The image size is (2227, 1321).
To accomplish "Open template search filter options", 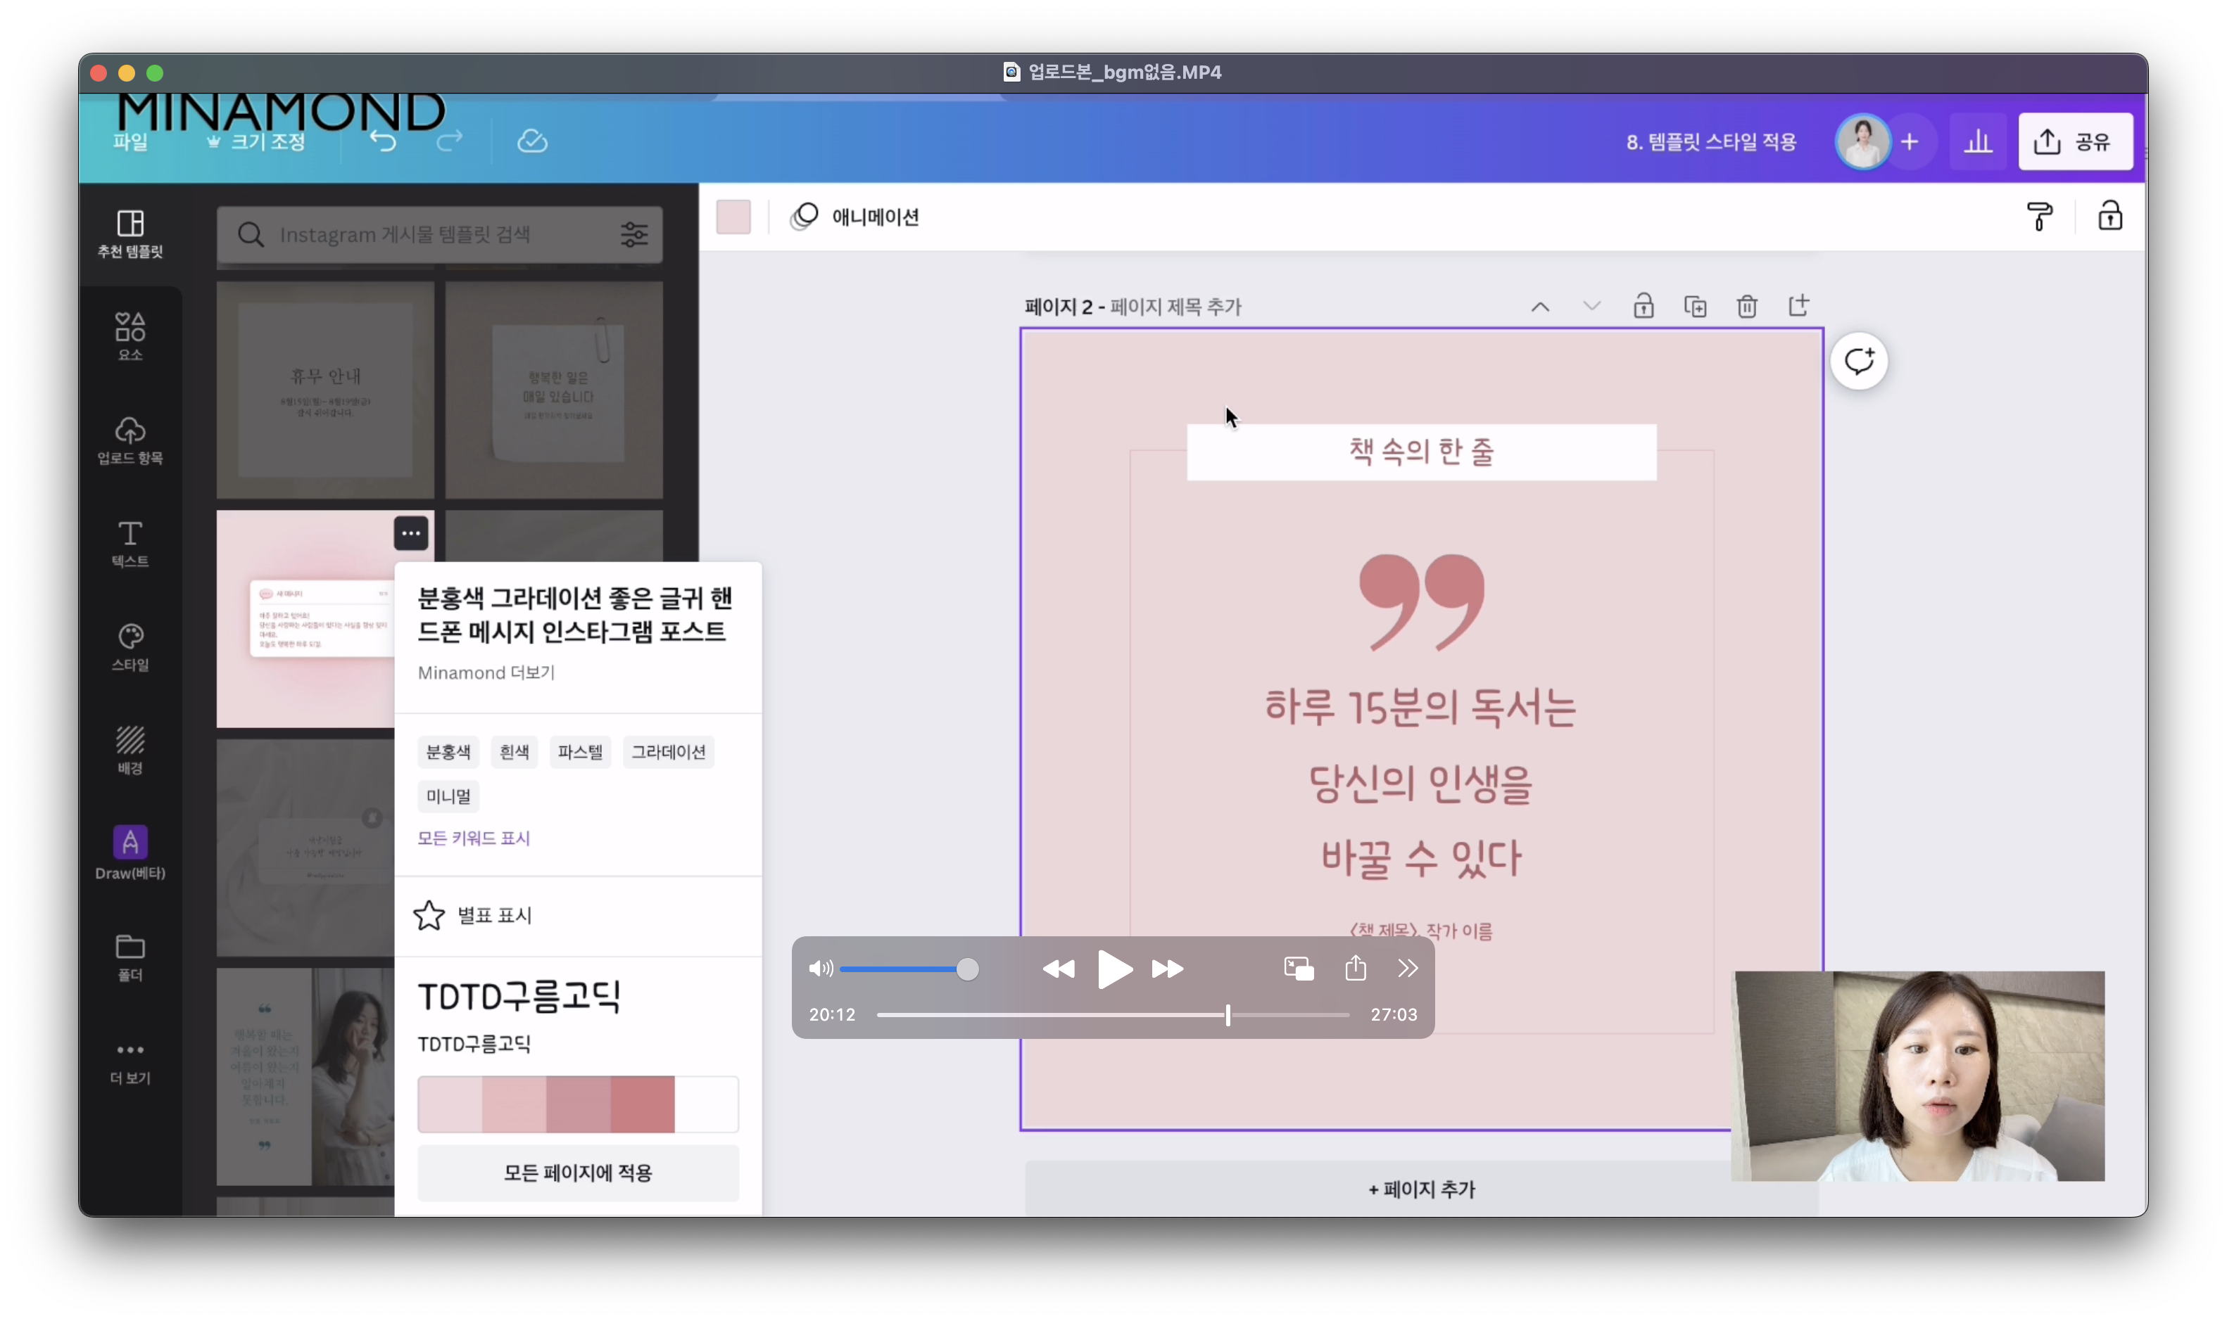I will tap(634, 235).
